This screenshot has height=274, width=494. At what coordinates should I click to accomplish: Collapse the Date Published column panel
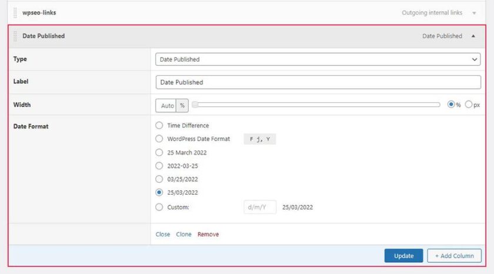(x=473, y=36)
